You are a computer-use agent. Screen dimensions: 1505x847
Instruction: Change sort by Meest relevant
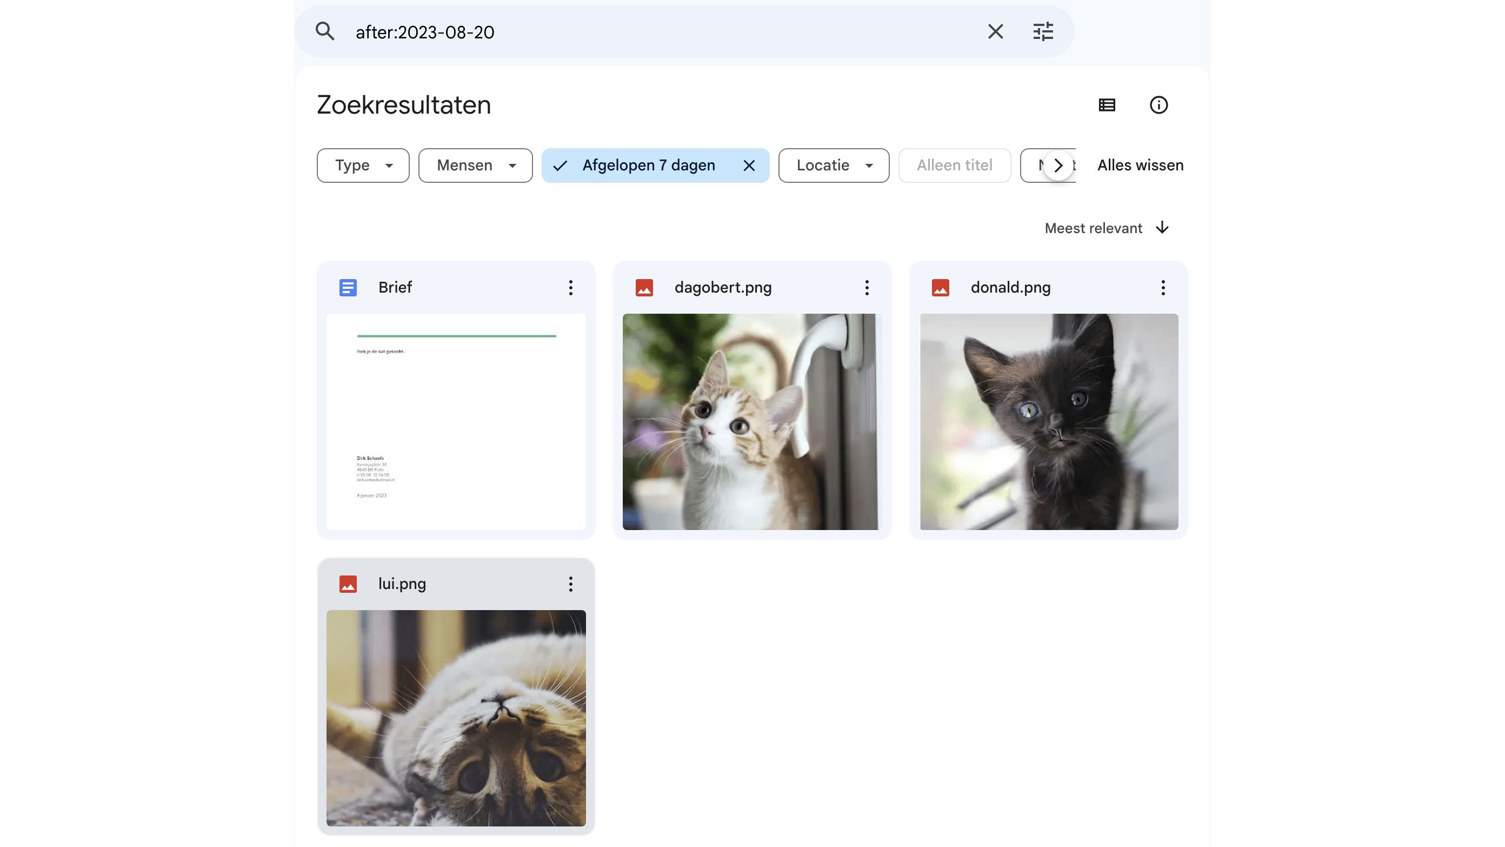(x=1093, y=229)
